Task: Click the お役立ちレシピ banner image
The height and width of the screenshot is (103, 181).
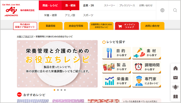Action: (x=57, y=64)
